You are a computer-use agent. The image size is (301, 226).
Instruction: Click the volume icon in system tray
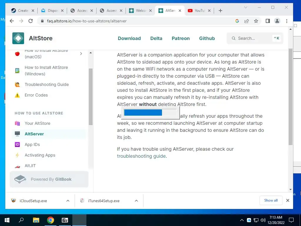coord(263,220)
